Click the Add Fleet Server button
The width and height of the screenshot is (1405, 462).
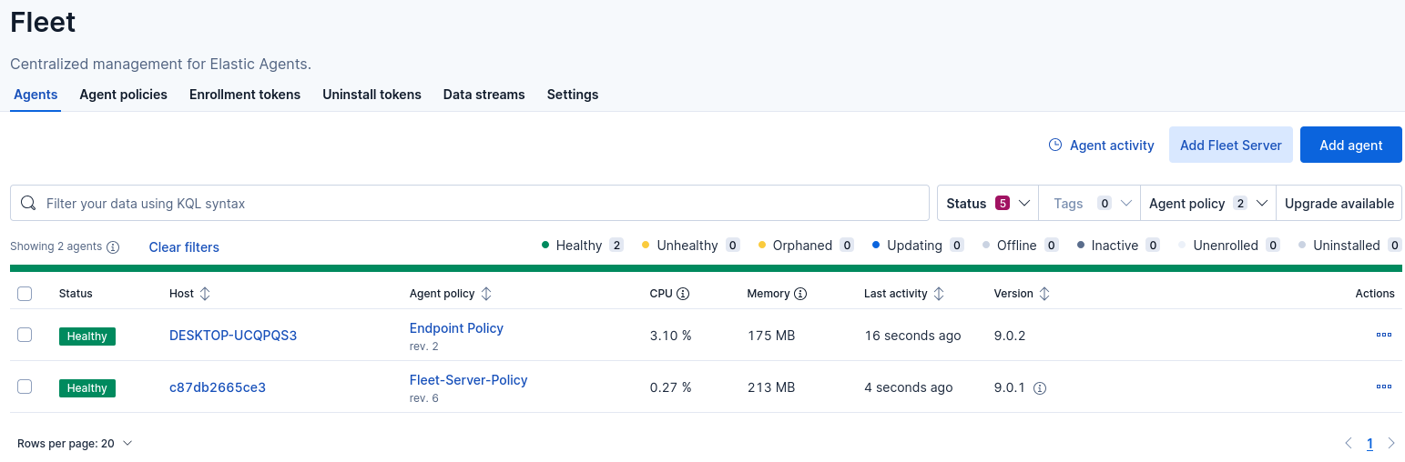[1231, 145]
